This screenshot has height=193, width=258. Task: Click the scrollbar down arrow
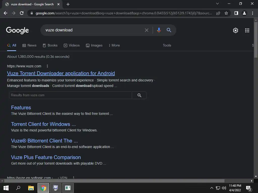pyautogui.click(x=256, y=177)
